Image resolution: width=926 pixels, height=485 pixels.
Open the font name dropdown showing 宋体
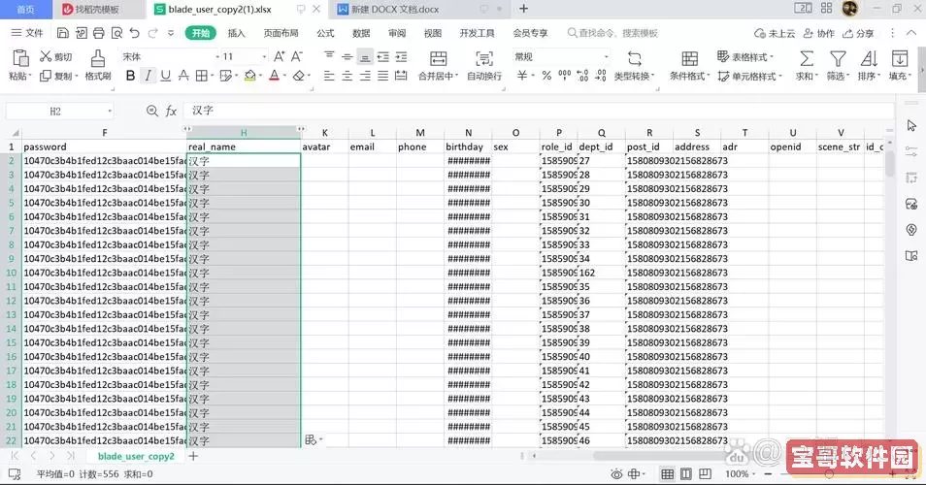tap(160, 56)
